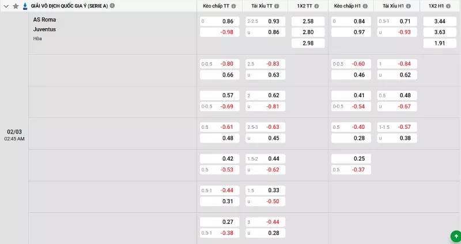
Task: Click the Serie A league logo icon
Action: (x=24, y=6)
